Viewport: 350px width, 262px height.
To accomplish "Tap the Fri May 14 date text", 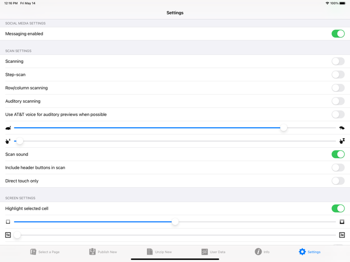I will point(27,3).
